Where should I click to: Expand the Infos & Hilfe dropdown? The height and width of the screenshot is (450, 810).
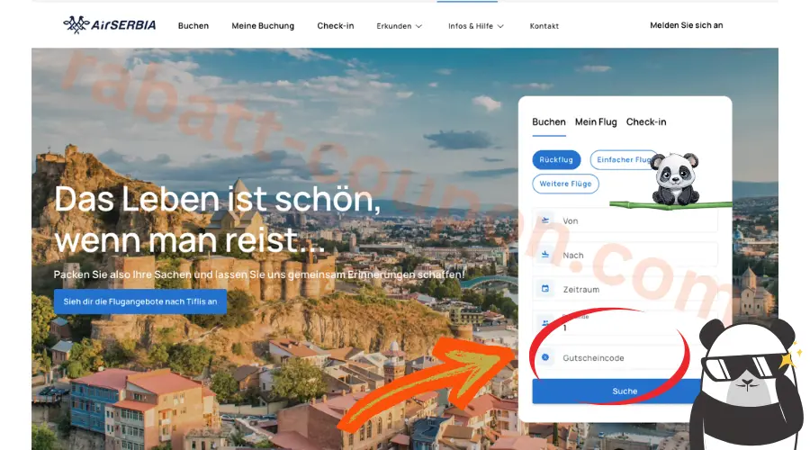pos(476,26)
